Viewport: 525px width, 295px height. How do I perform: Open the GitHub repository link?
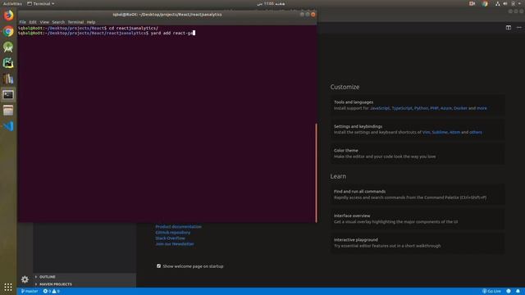point(173,233)
